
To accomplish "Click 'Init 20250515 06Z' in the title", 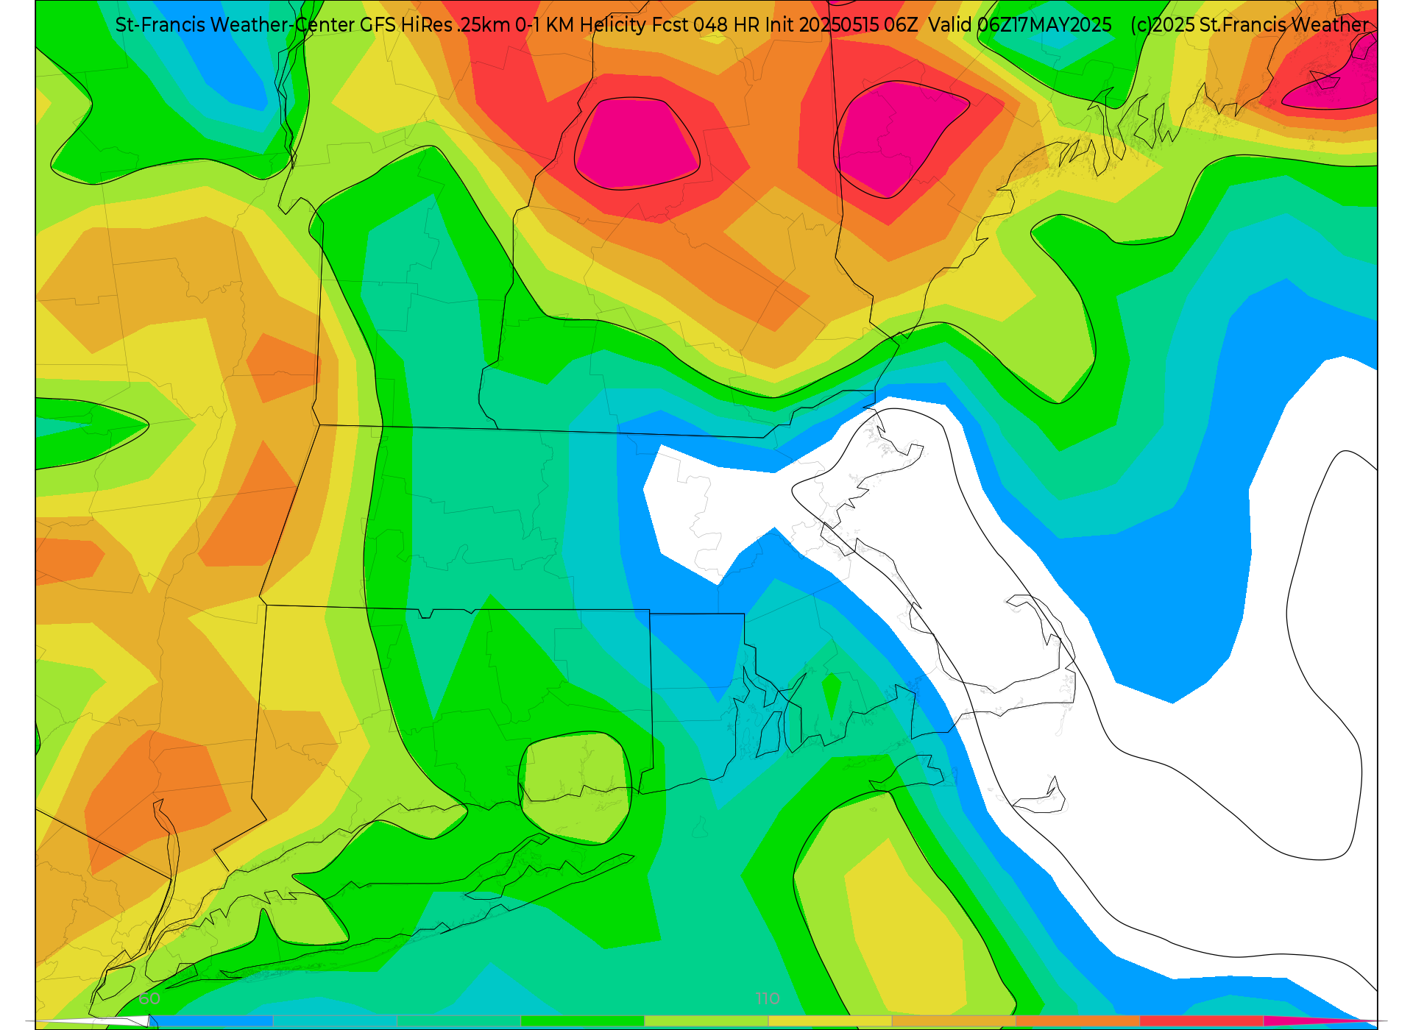I will click(x=842, y=25).
